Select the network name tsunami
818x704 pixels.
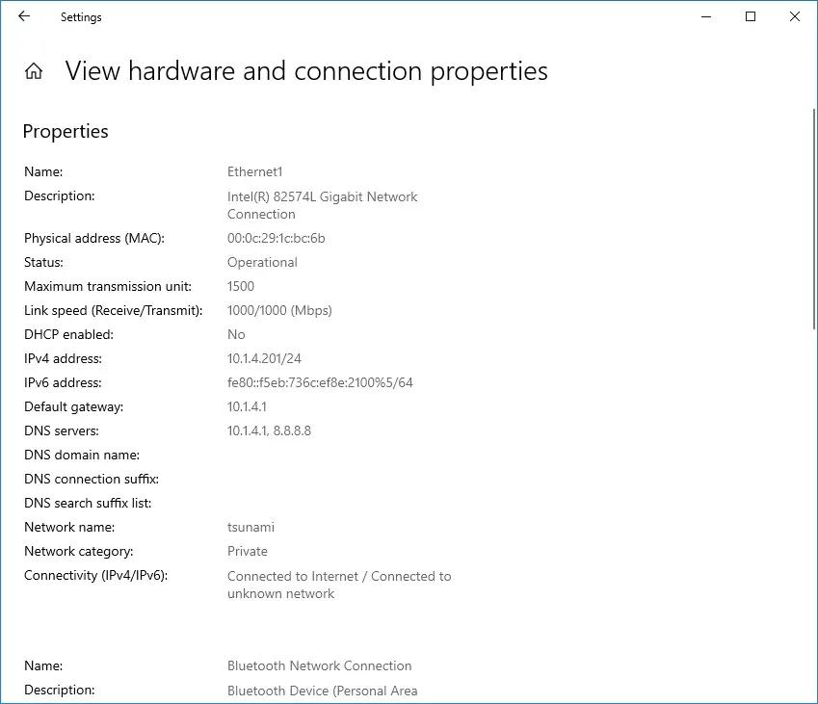pos(251,527)
